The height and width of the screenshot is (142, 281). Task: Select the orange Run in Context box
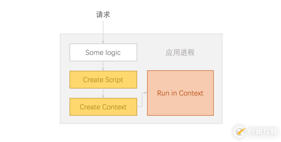[180, 93]
